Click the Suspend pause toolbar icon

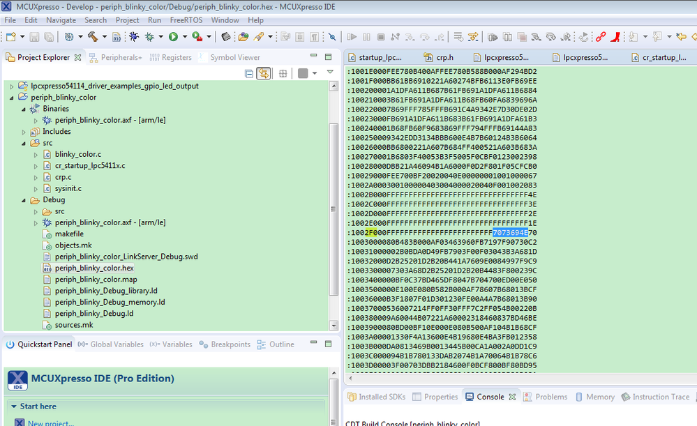pyautogui.click(x=366, y=37)
